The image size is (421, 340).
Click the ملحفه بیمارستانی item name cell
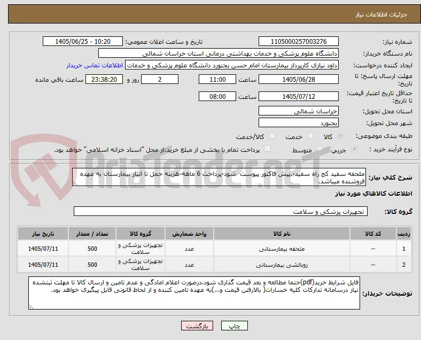(x=282, y=249)
